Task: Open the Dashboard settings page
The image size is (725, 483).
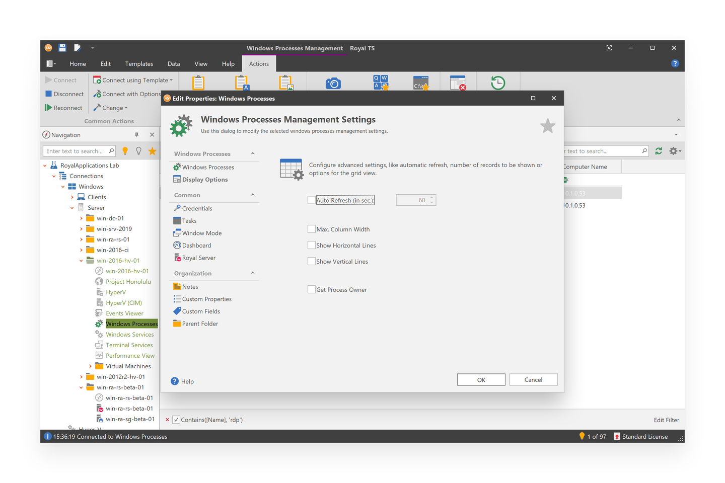Action: (x=196, y=245)
